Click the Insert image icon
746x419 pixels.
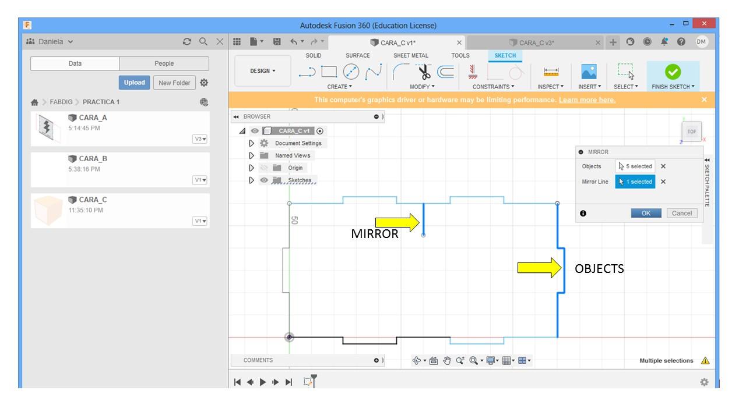(x=589, y=72)
